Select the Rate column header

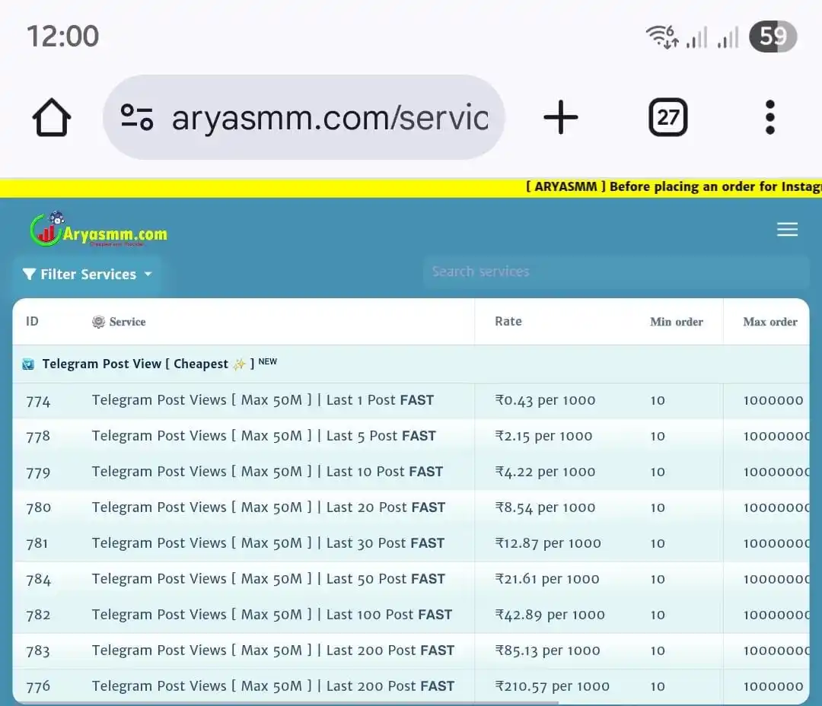tap(508, 321)
